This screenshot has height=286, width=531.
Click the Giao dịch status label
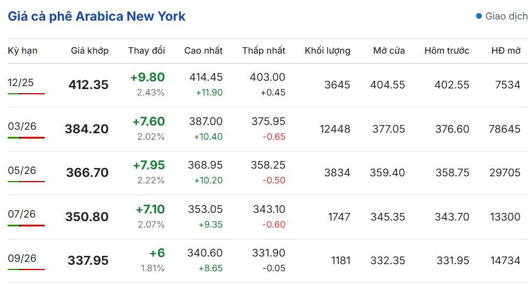pyautogui.click(x=506, y=17)
